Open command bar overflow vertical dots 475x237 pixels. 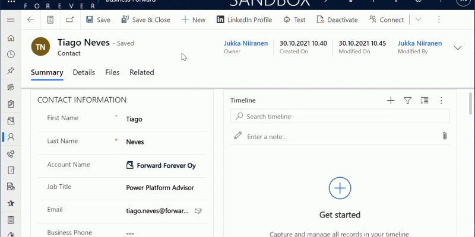439,20
